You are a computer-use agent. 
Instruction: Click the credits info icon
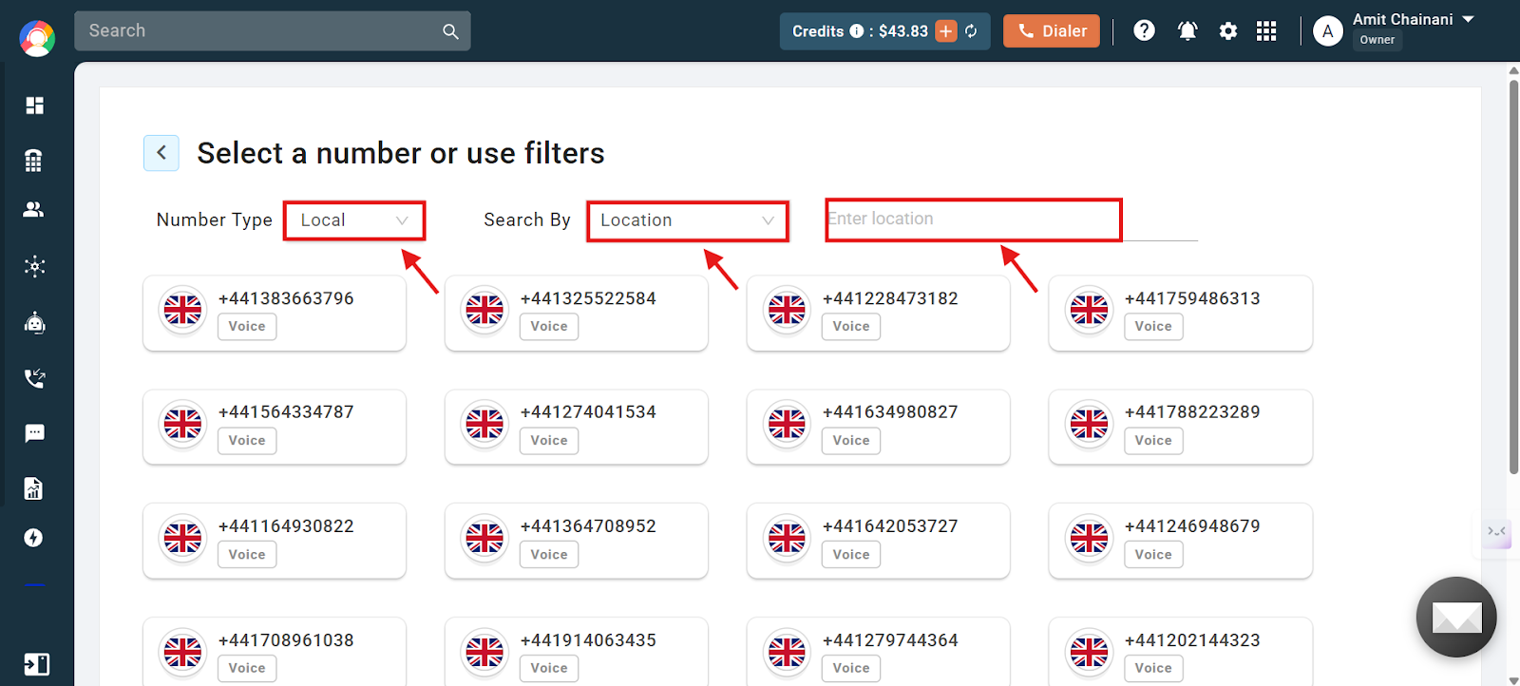pyautogui.click(x=857, y=31)
